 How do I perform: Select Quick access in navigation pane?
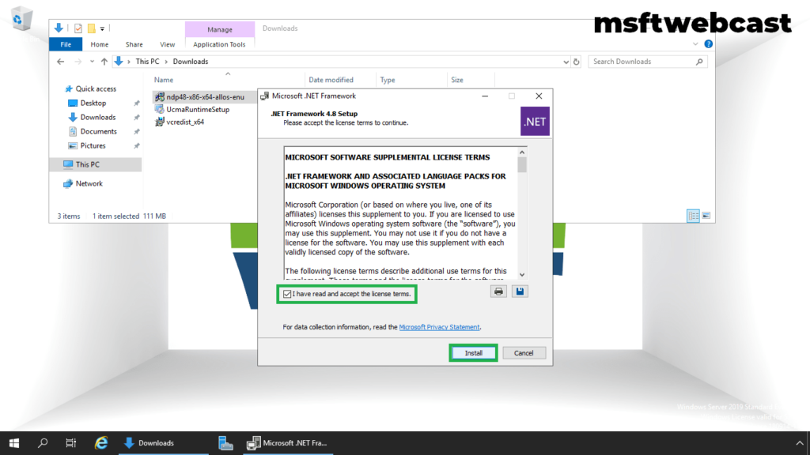[x=96, y=88]
